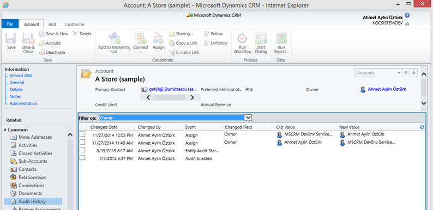Click the primary contact horizontal scrollbar track

click(x=170, y=97)
